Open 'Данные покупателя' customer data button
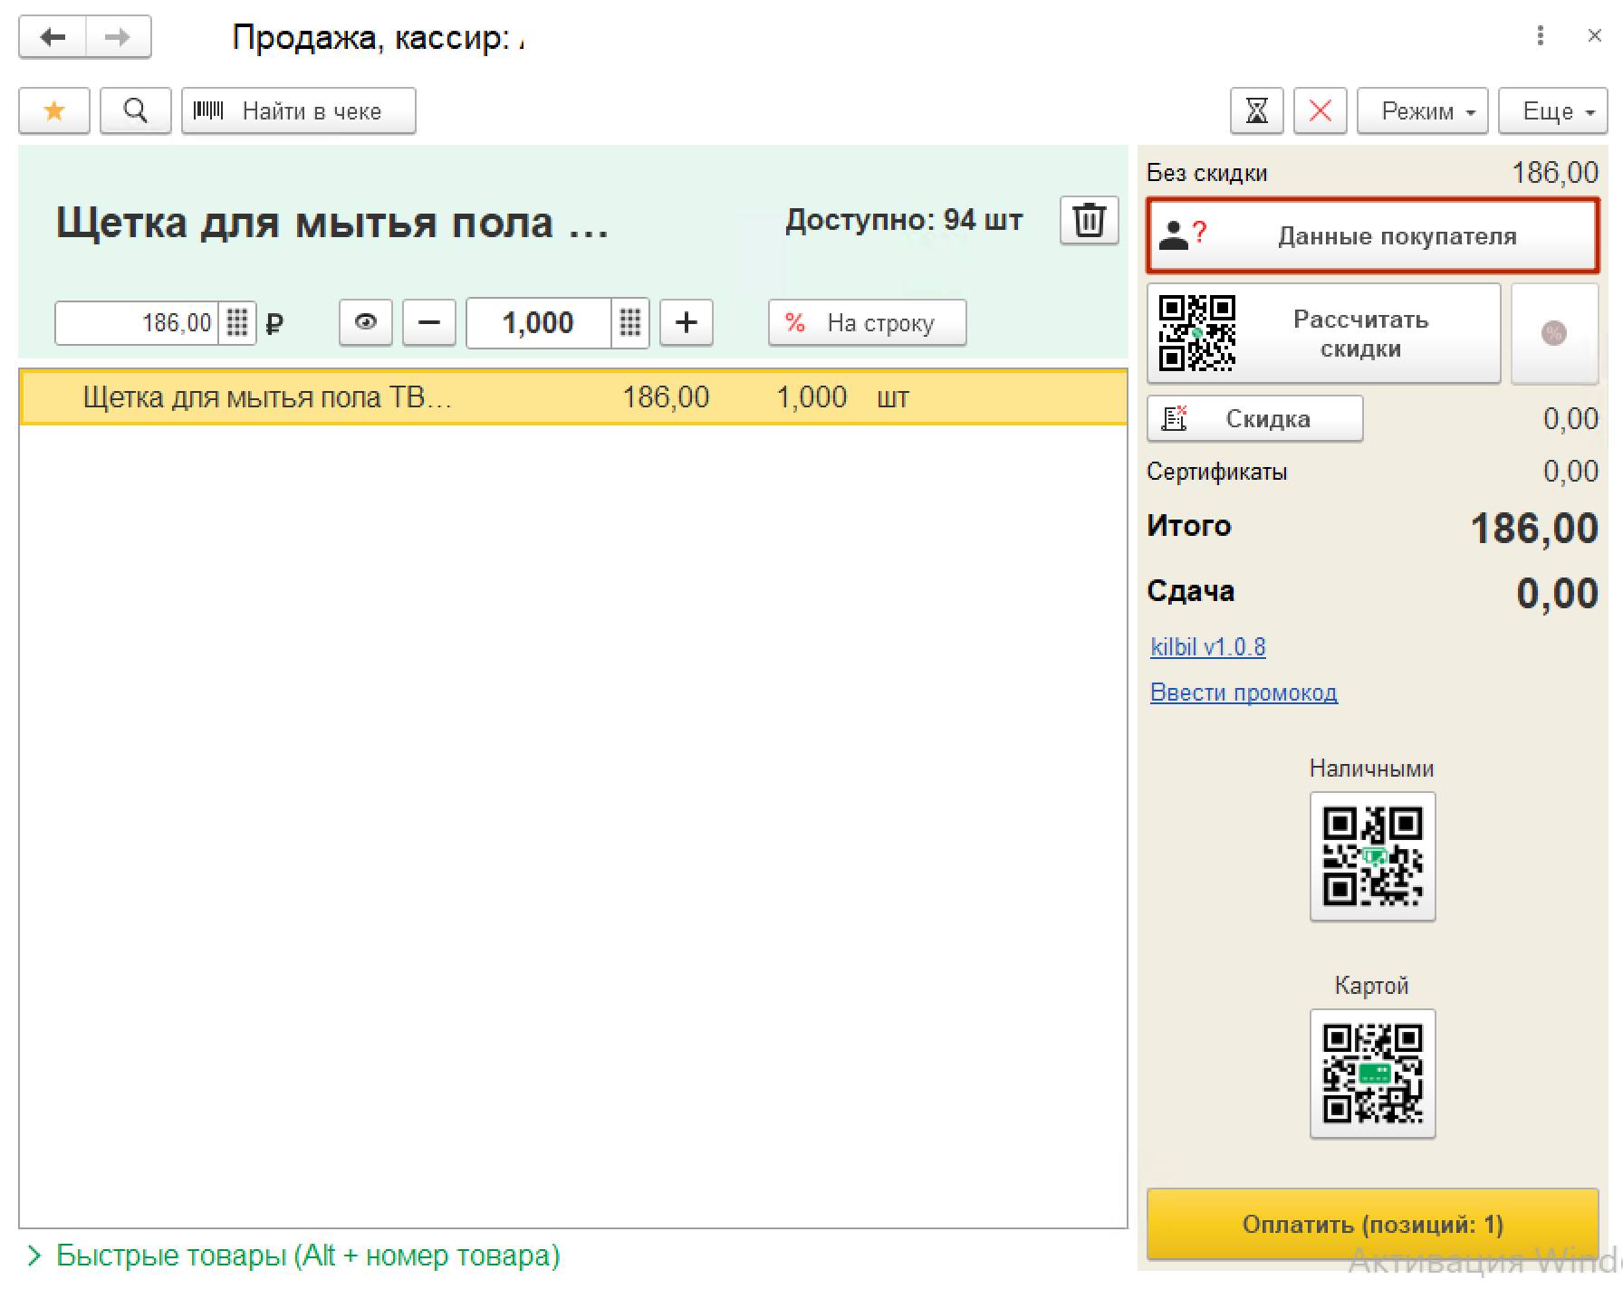This screenshot has width=1623, height=1289. 1373,235
